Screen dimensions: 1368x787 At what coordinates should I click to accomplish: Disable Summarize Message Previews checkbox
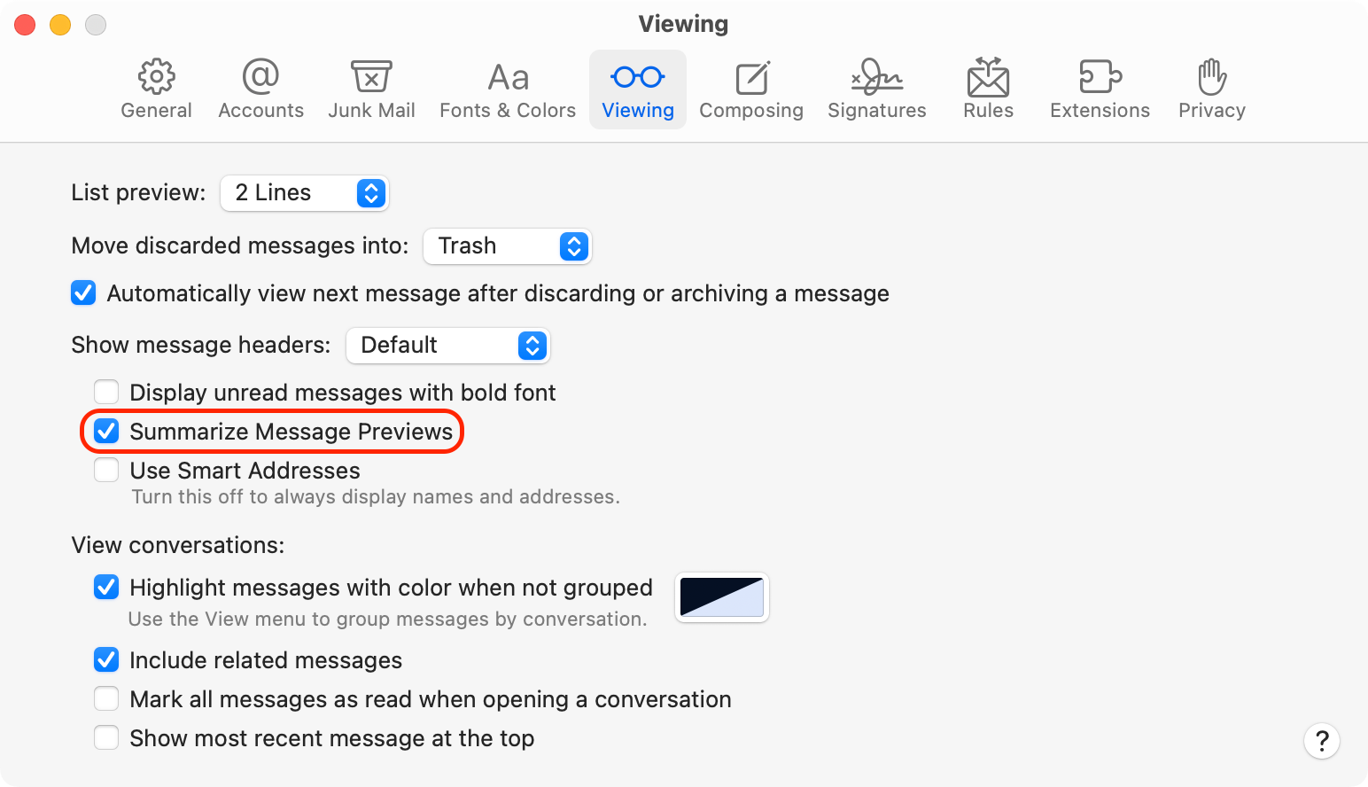click(106, 432)
